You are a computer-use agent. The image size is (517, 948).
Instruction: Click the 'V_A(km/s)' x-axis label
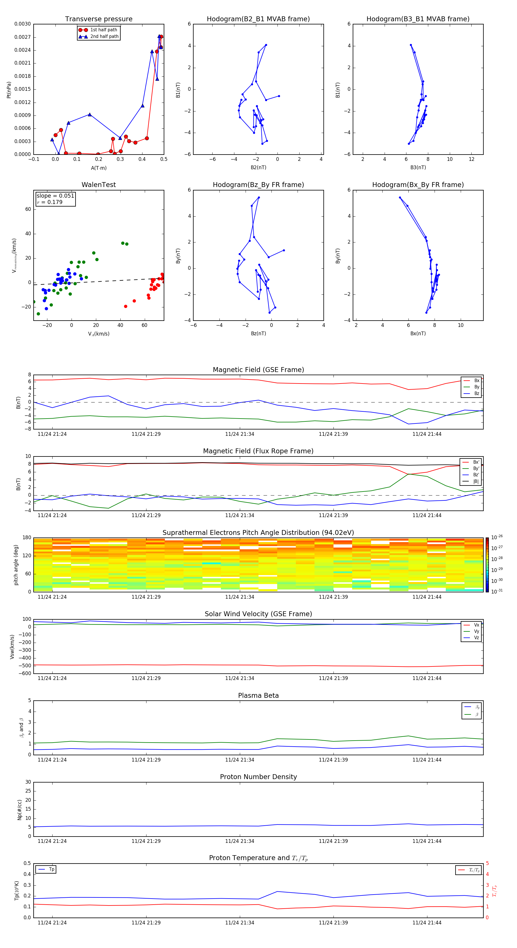click(99, 334)
